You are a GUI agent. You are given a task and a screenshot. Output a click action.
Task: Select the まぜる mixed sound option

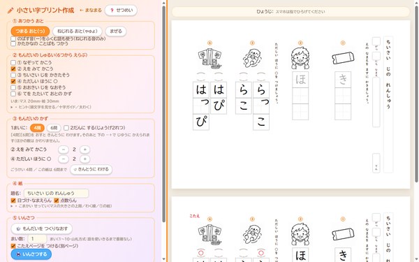coord(116,31)
